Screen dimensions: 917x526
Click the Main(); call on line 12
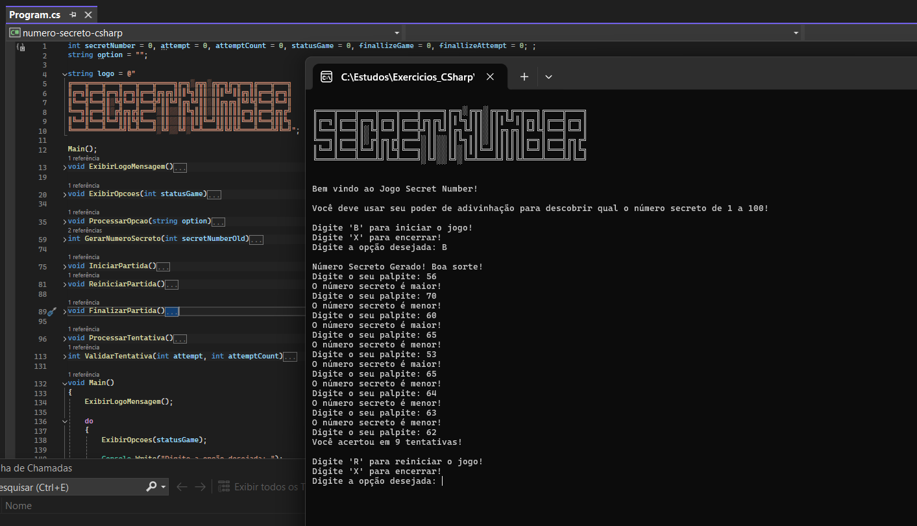(x=82, y=149)
